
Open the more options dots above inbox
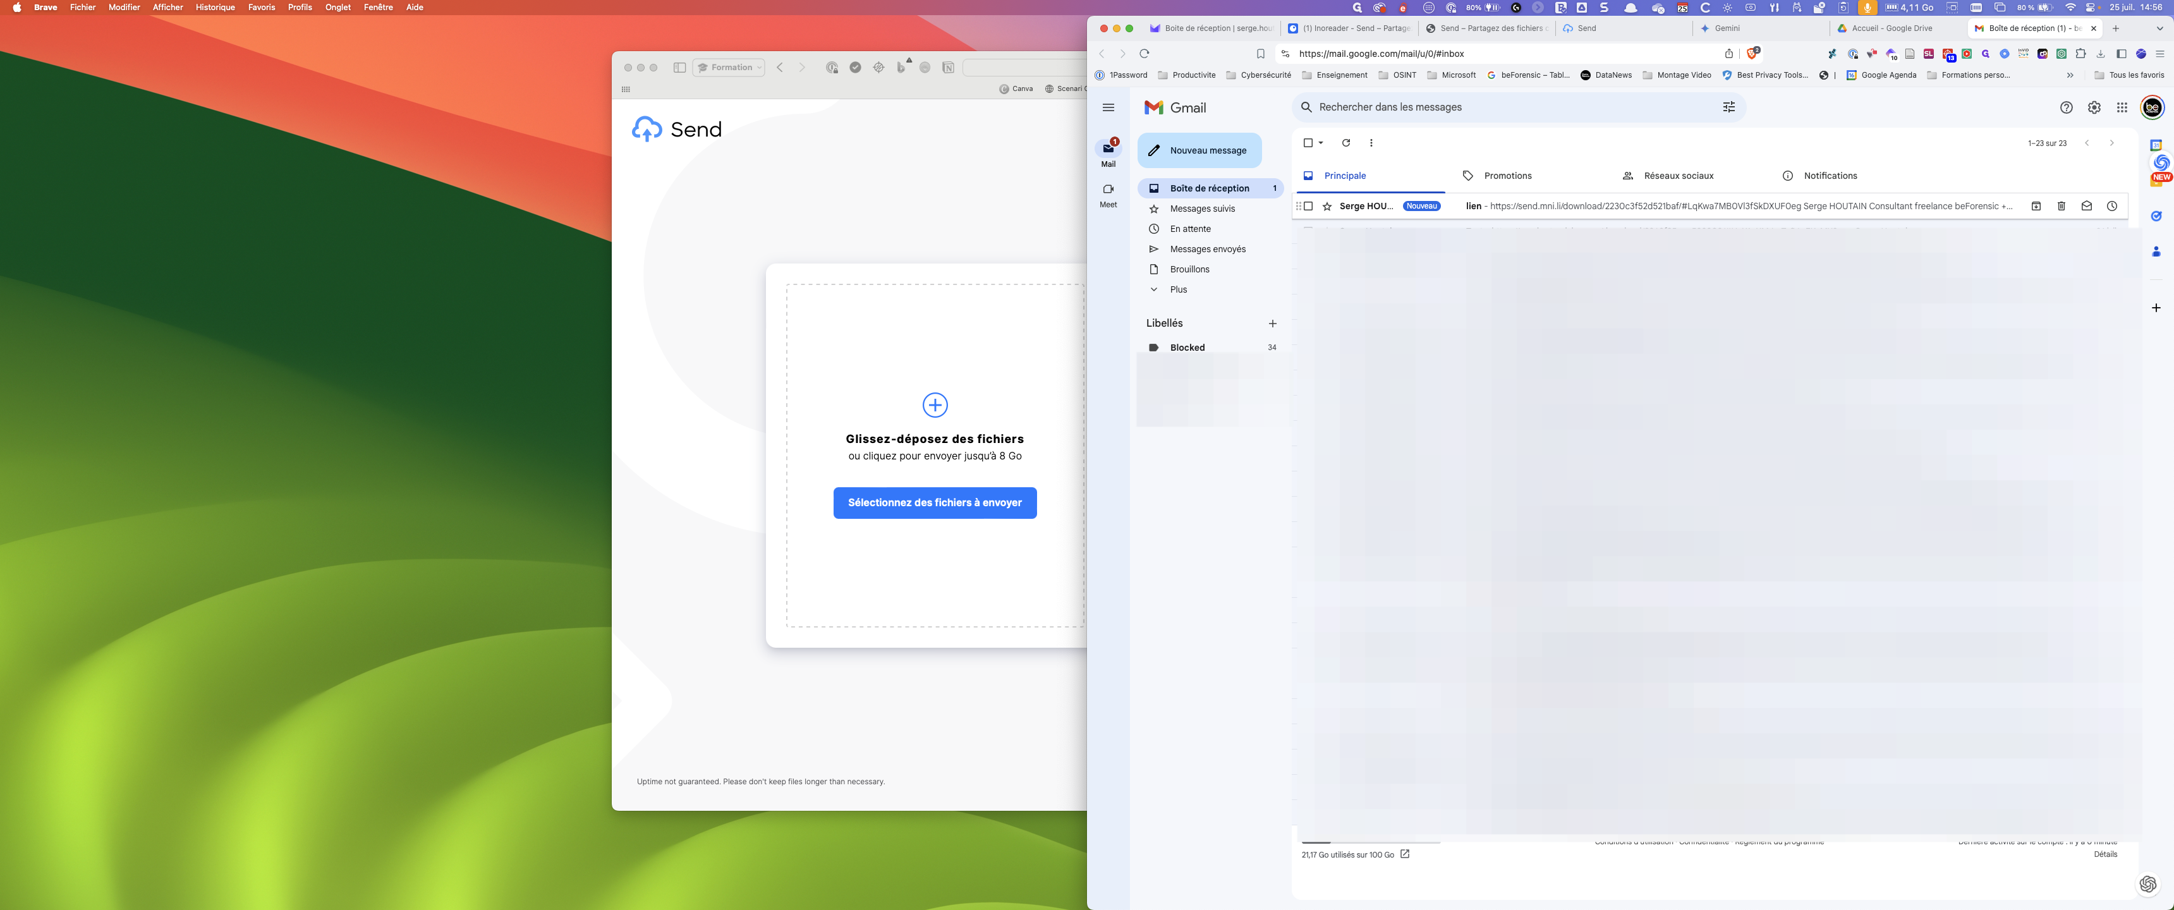click(x=1371, y=143)
